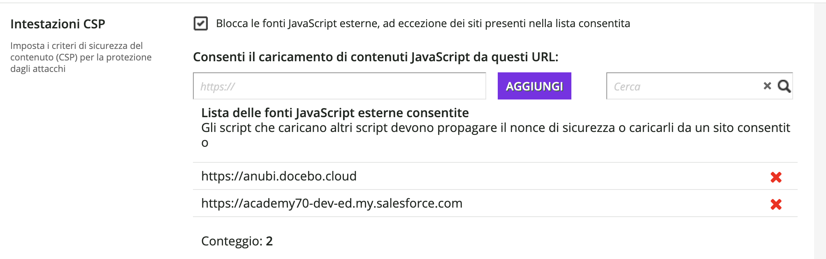Click the vertical scrollbar track at right edge
The height and width of the screenshot is (259, 826).
click(819, 132)
